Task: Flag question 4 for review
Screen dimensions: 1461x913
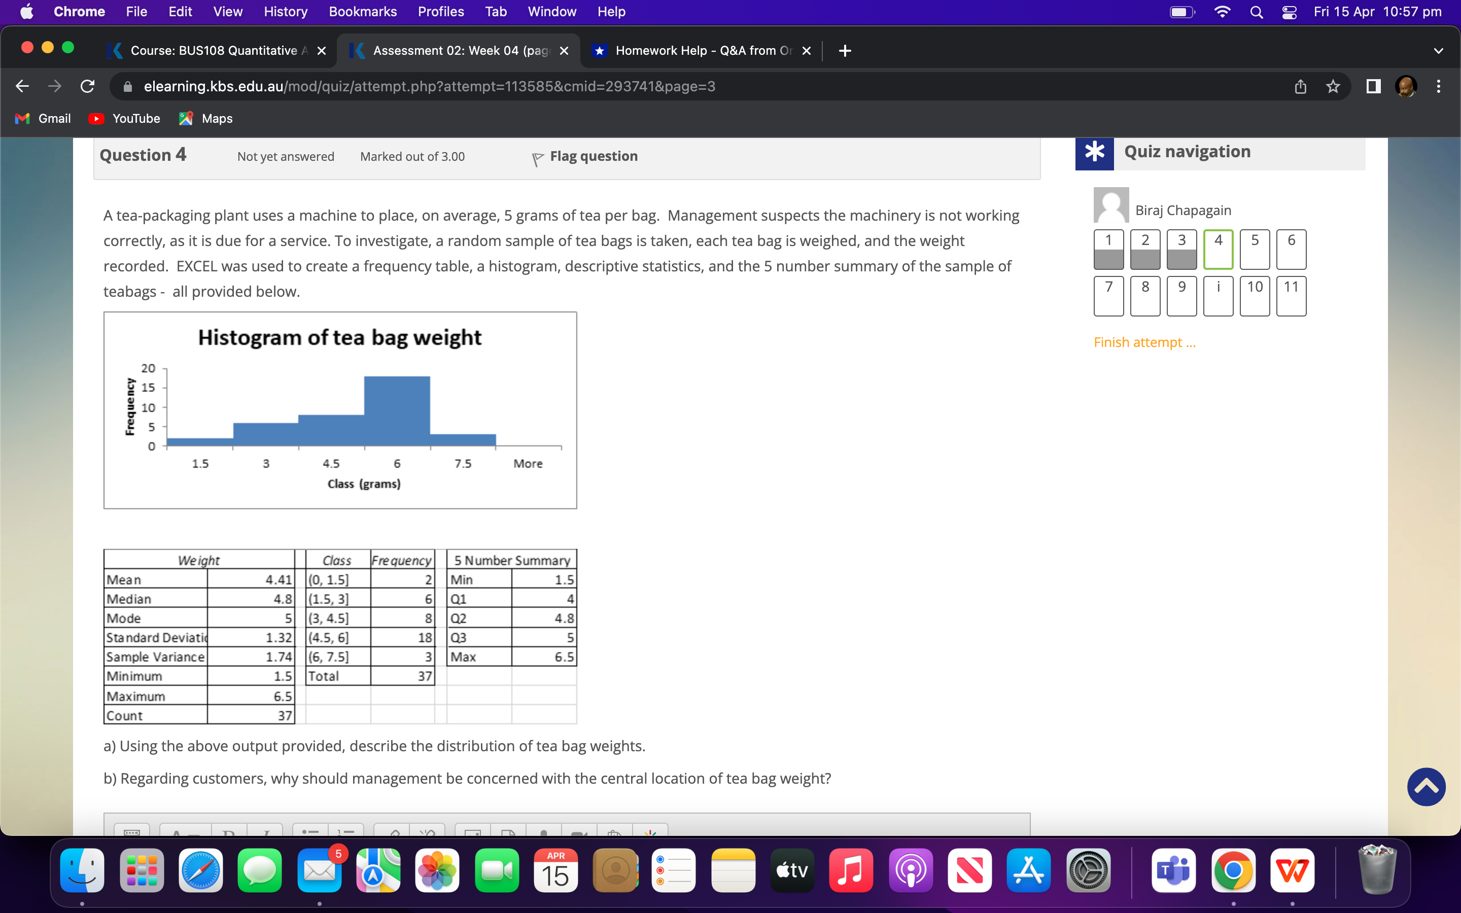Action: pyautogui.click(x=583, y=156)
